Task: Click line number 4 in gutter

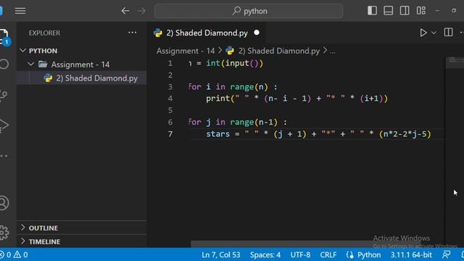Action: click(170, 99)
